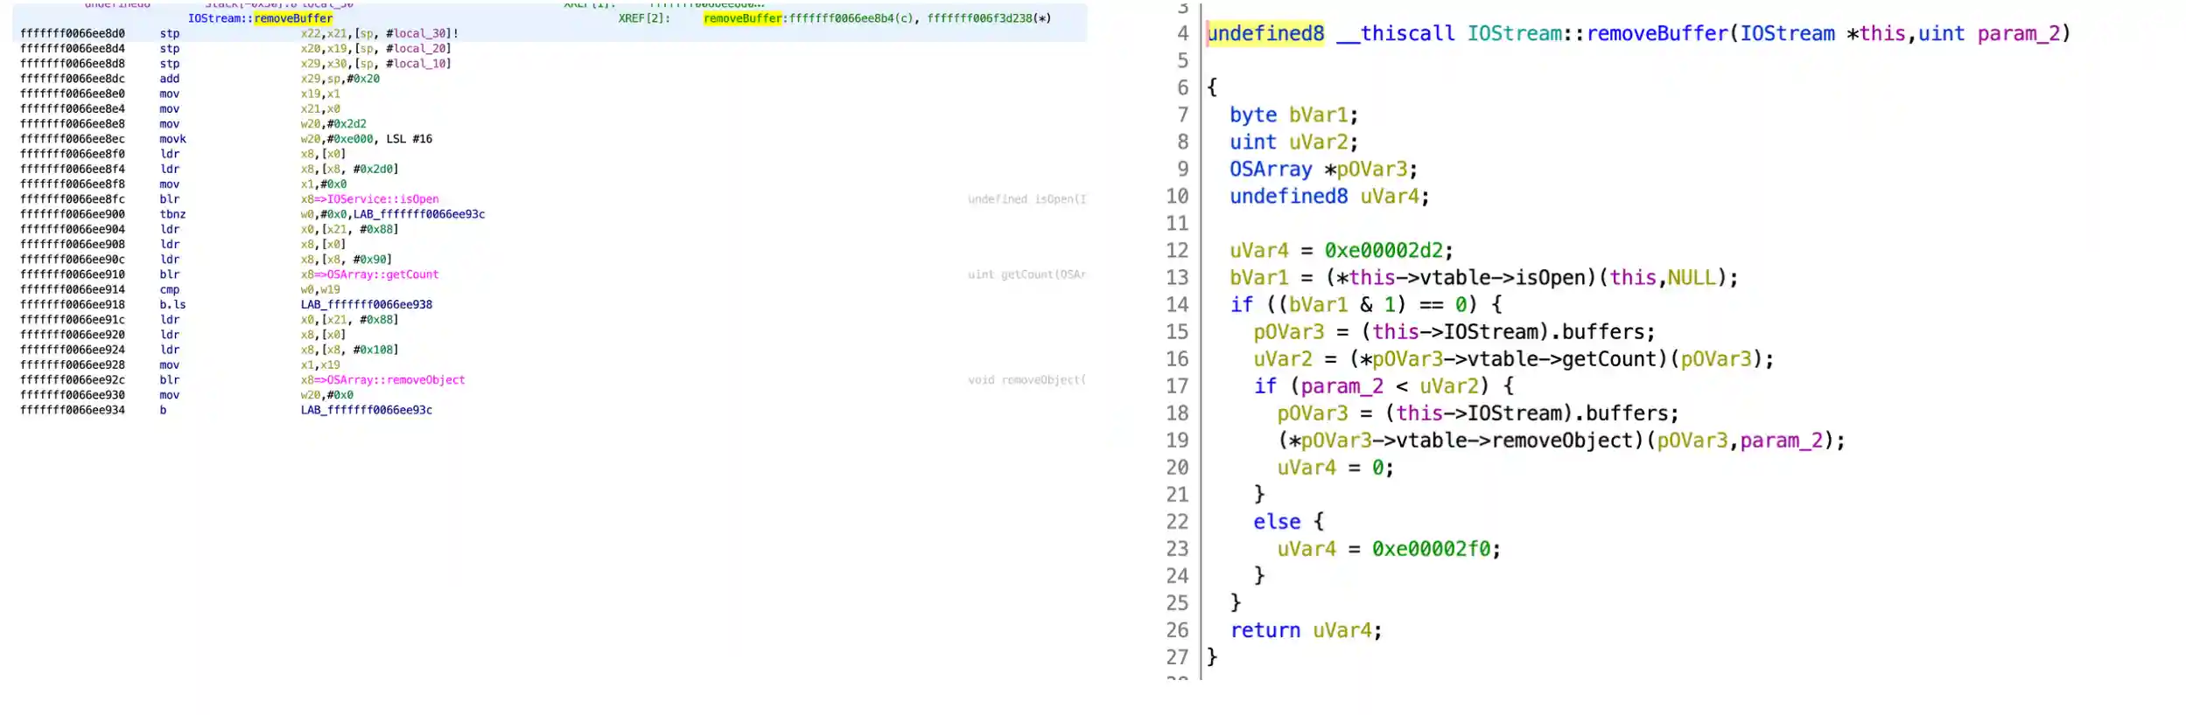Click the highlighted undefined8 return type in decompiler
The image size is (2186, 715).
tap(1265, 33)
